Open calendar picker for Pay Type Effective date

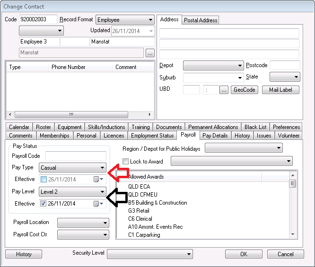tap(98, 179)
